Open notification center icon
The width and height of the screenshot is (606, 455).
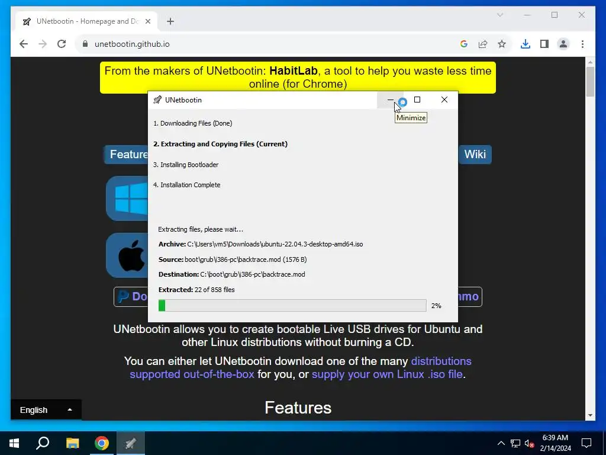pyautogui.click(x=586, y=443)
